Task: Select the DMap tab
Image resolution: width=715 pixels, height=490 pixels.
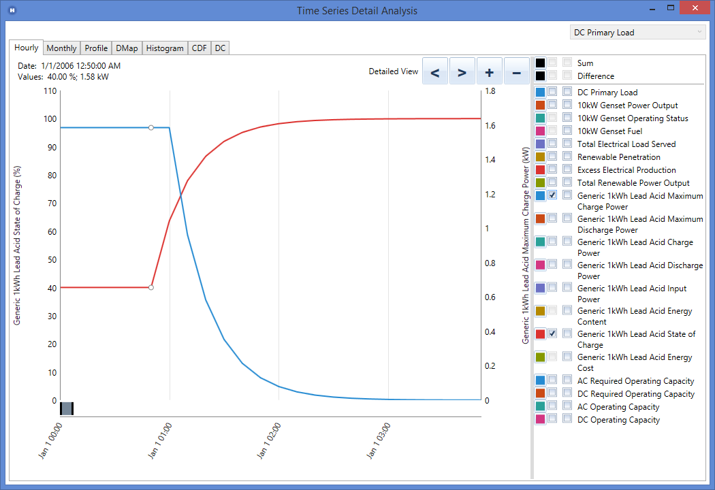Action: coord(127,48)
